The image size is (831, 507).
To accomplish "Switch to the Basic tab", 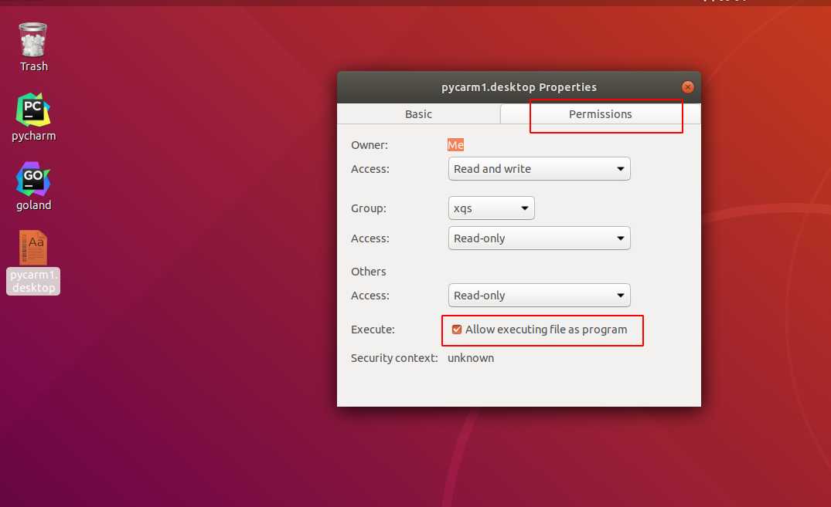I will [418, 113].
